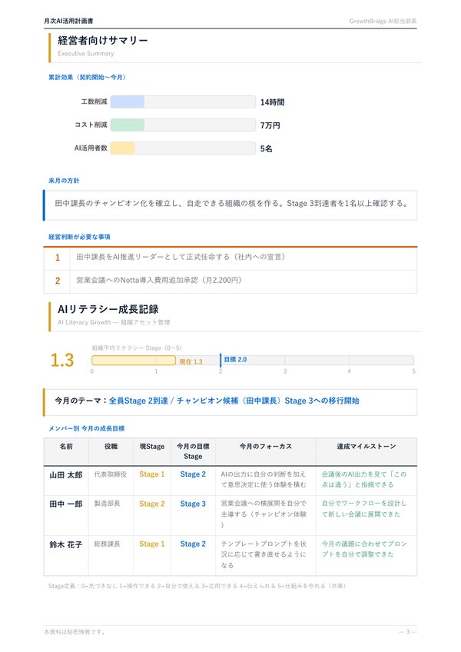Click the コスト削減 green progress bar
Screen dimensions: 461x652
point(182,125)
